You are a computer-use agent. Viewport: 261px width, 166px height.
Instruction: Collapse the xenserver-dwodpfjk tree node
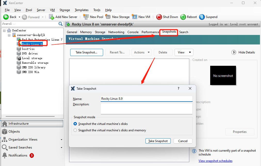click(9, 35)
